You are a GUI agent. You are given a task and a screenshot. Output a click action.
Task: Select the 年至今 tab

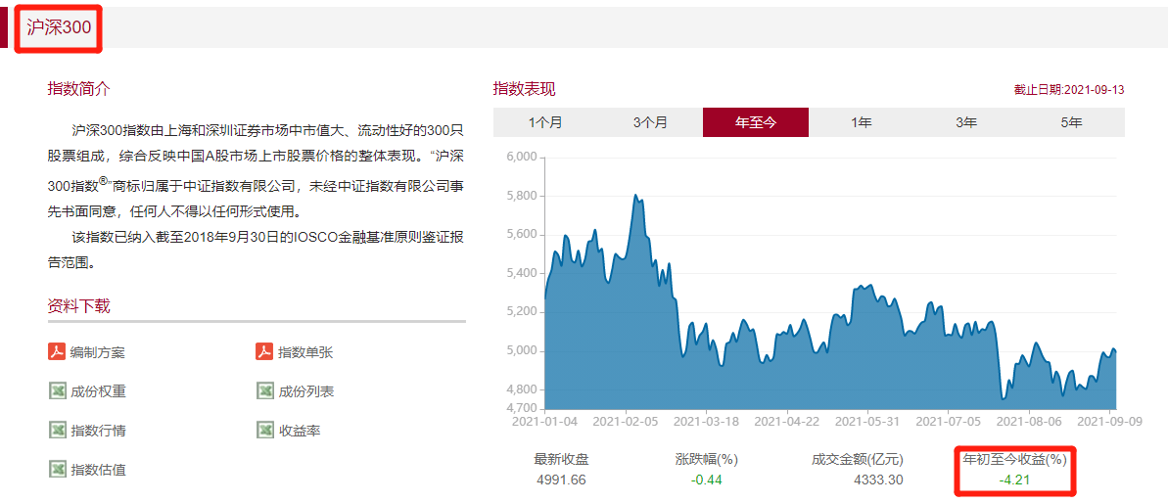(755, 122)
